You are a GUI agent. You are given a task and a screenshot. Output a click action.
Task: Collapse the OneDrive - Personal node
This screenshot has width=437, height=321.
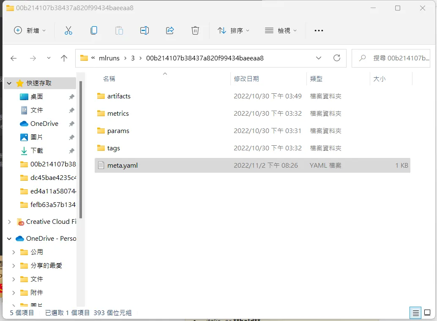9,239
